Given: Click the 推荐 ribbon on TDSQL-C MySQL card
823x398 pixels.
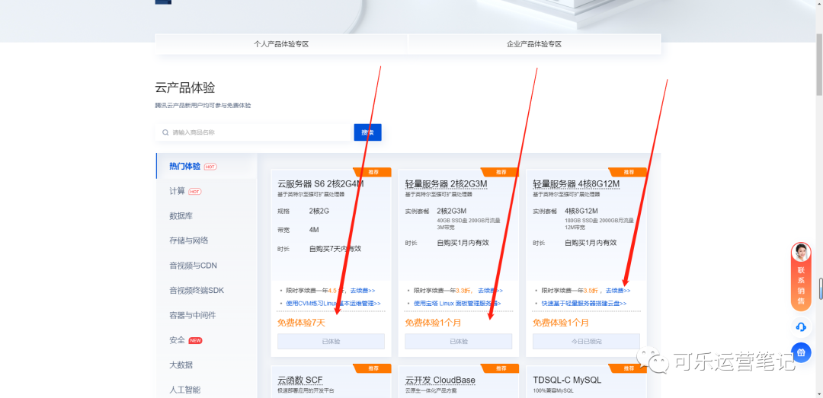Looking at the screenshot, I should 628,368.
